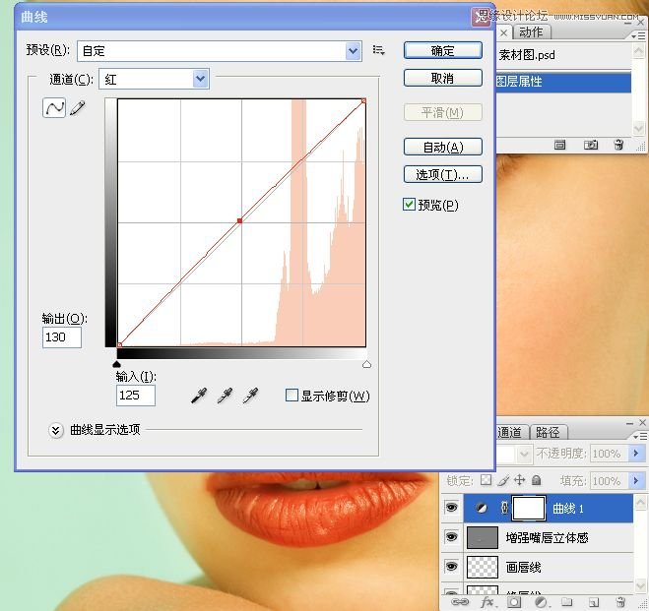Click the 曲线 1 adjustment layer icon
The height and width of the screenshot is (611, 649).
[482, 508]
